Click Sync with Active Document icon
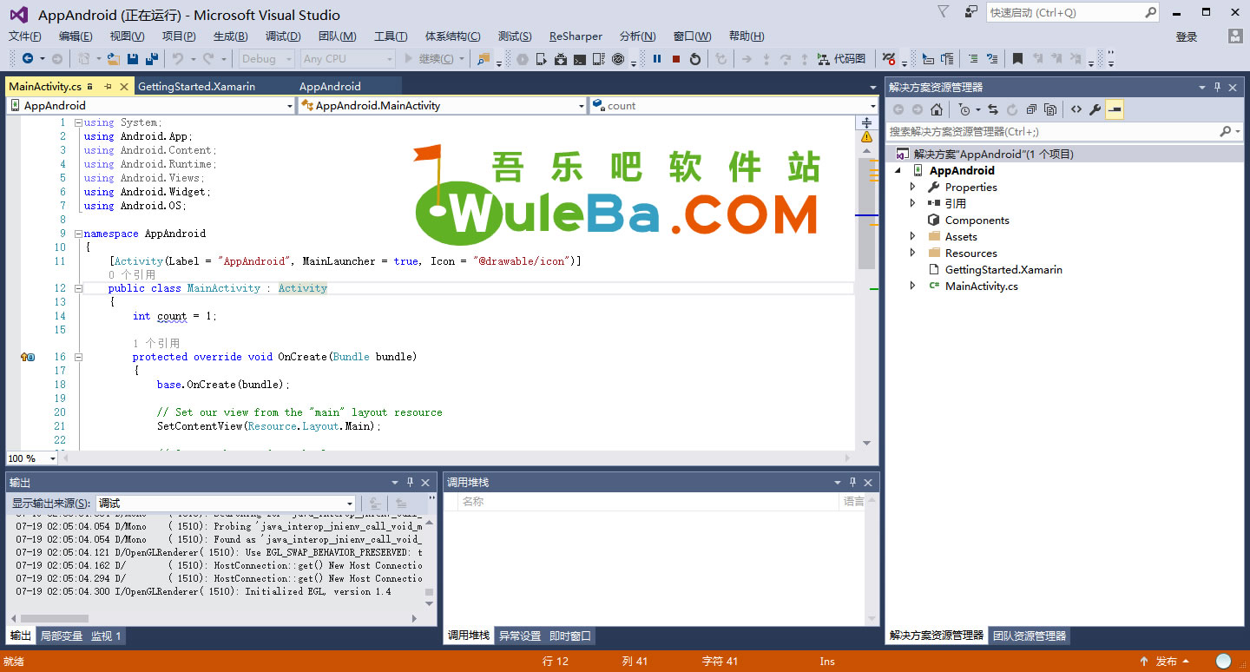The height and width of the screenshot is (672, 1250). coord(993,109)
